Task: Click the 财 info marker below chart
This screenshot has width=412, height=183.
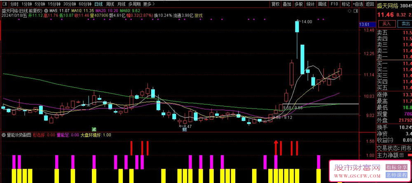Action: point(185,130)
